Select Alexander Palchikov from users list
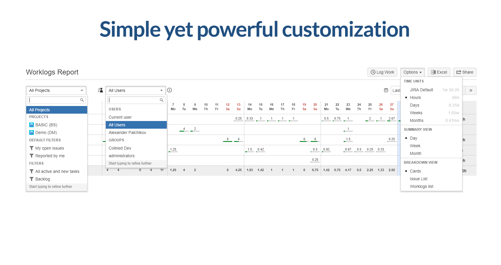This screenshot has width=501, height=265. coord(127,132)
